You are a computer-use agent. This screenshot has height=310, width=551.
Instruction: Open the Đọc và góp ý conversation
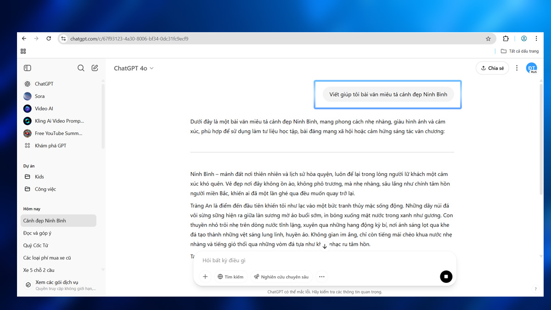coord(37,233)
